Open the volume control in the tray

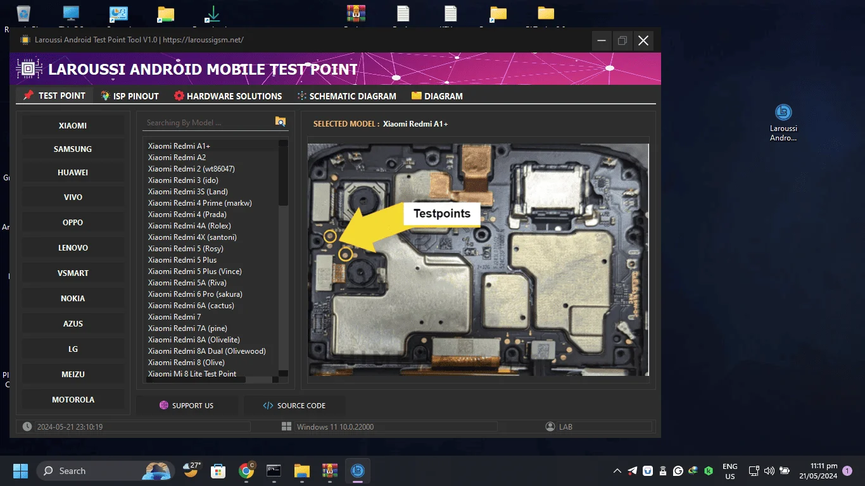click(x=769, y=471)
